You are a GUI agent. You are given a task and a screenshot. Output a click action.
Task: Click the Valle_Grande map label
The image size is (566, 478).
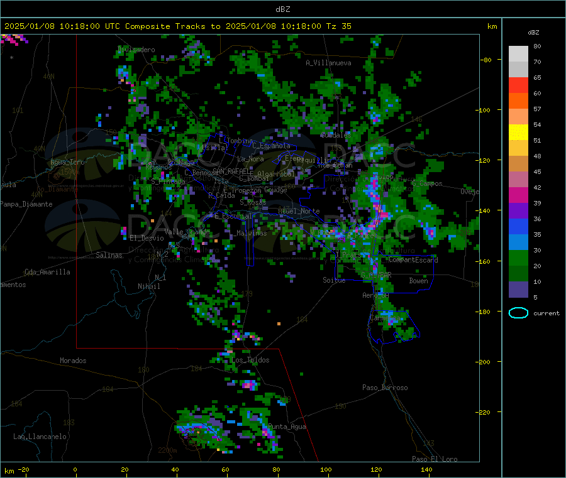coord(187,232)
